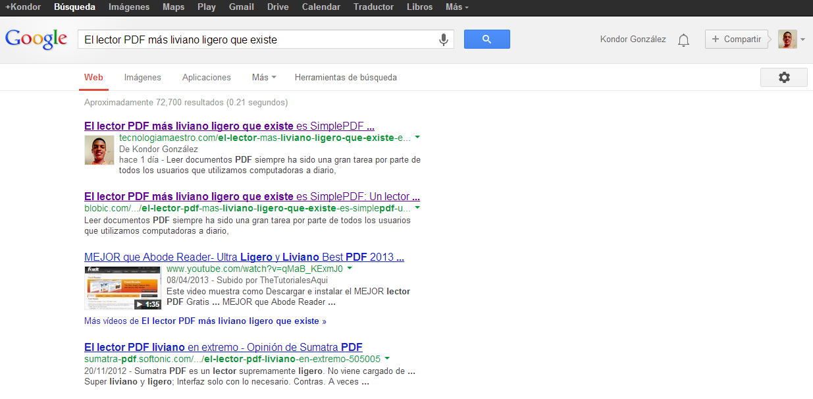Activate voice search microphone icon
Image resolution: width=813 pixels, height=399 pixels.
coord(444,40)
